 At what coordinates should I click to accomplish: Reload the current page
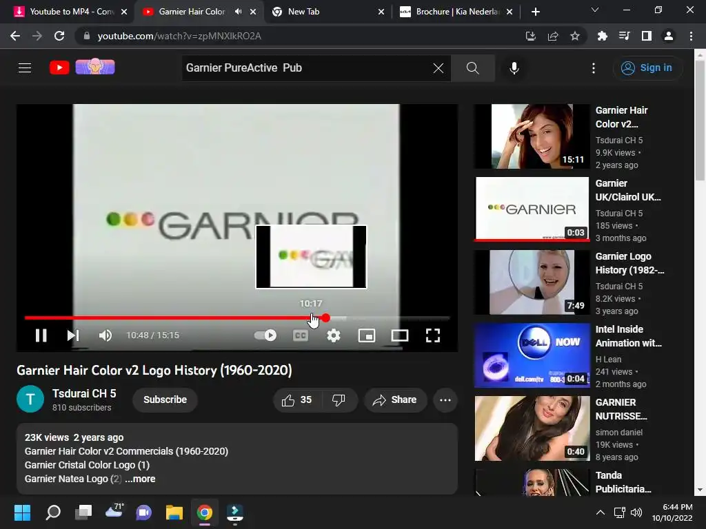click(59, 36)
